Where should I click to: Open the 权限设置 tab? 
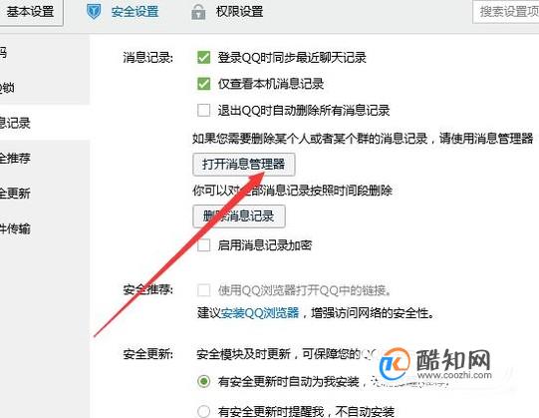pyautogui.click(x=239, y=12)
